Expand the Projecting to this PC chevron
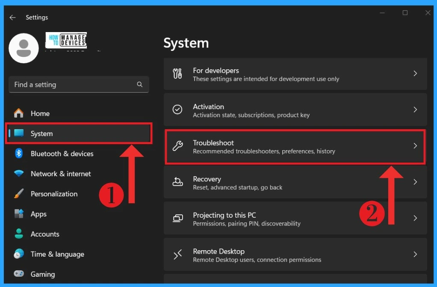The image size is (437, 287). coord(415,218)
